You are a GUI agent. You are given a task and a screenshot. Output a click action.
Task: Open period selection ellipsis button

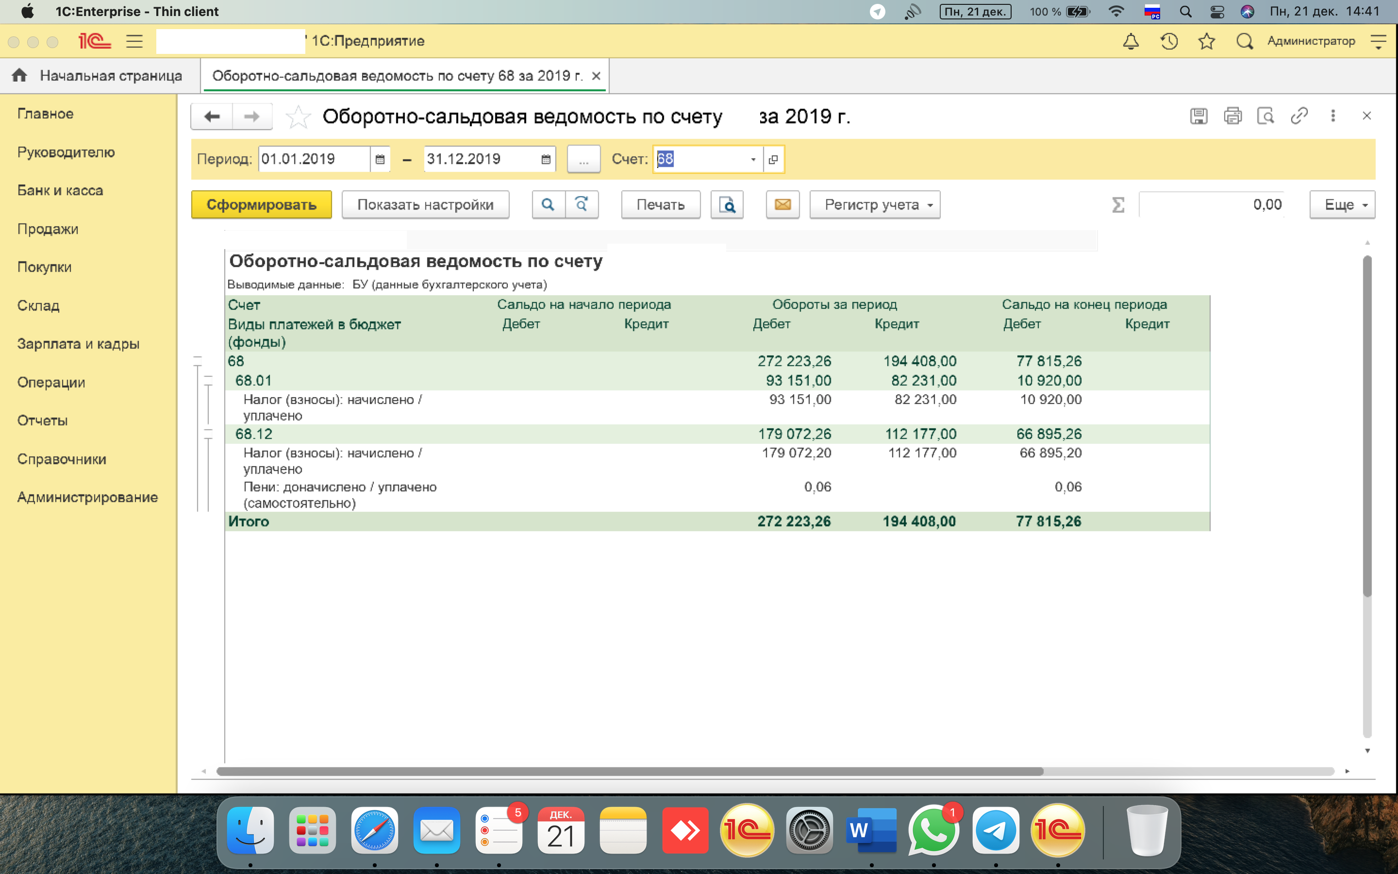pyautogui.click(x=583, y=159)
